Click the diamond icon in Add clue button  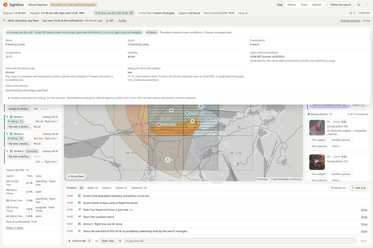click(353, 188)
